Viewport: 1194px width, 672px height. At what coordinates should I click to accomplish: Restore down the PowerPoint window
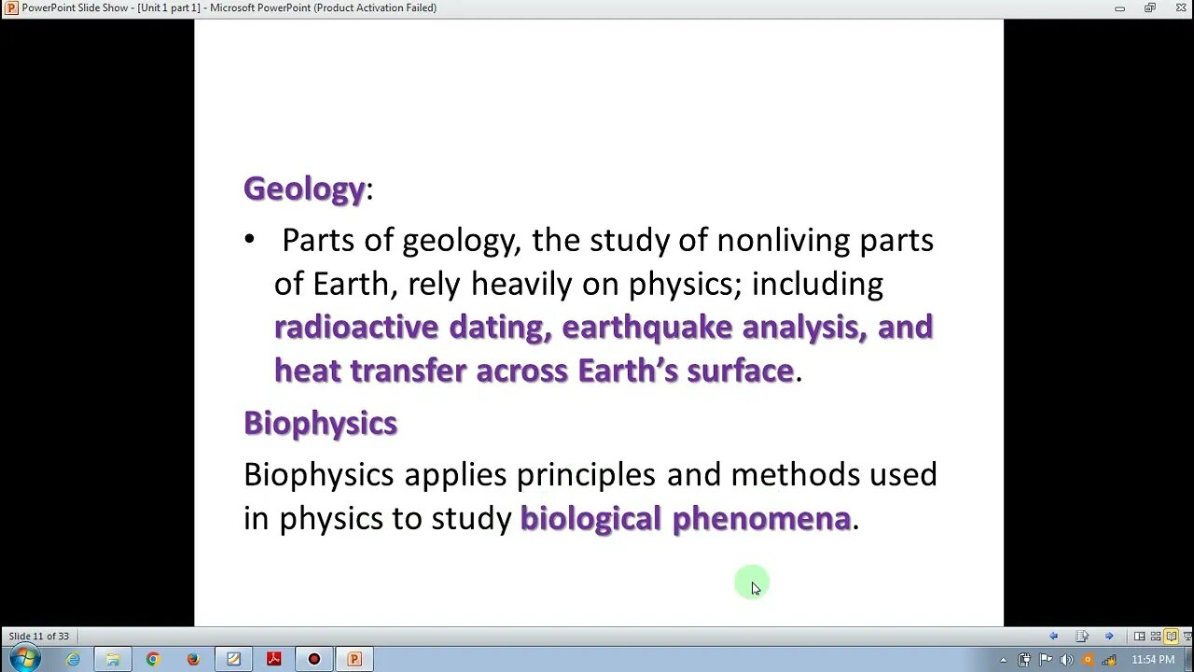point(1149,7)
